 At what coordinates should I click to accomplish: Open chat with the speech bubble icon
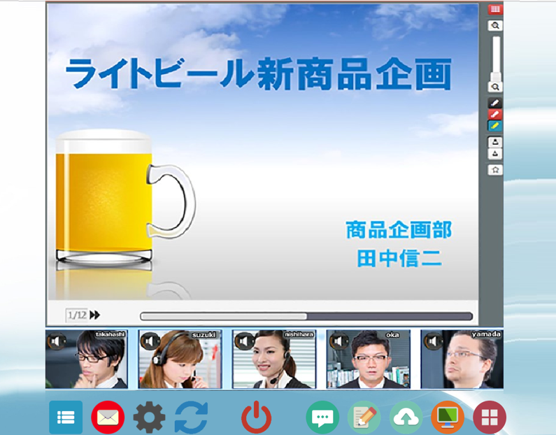click(x=322, y=418)
